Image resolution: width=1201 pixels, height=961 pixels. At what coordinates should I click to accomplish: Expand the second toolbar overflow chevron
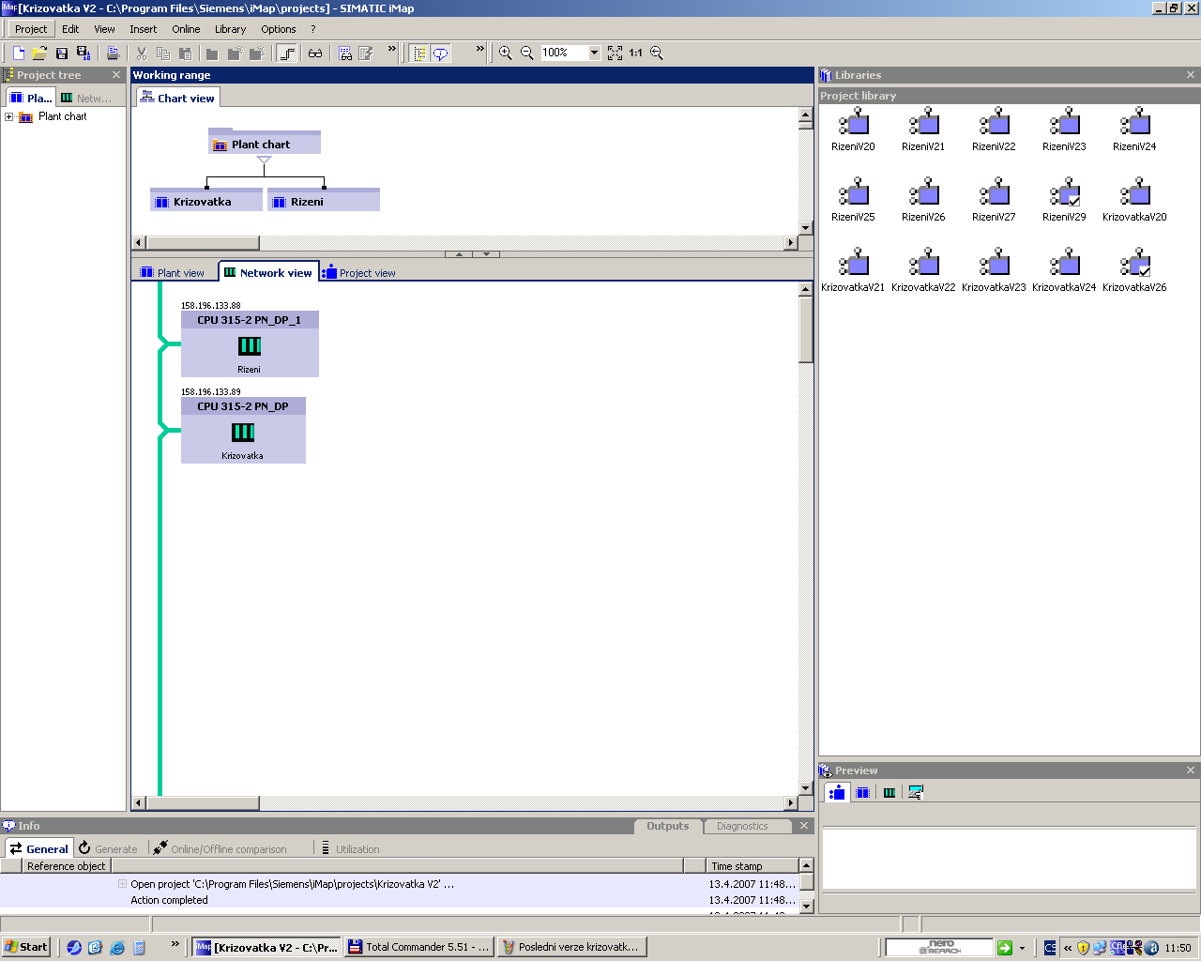click(x=480, y=49)
